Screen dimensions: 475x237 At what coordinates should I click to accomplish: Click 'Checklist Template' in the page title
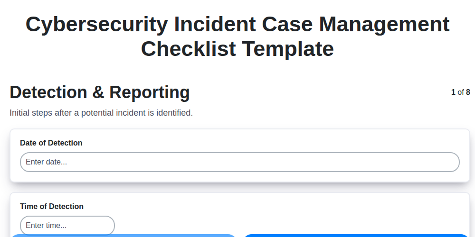click(237, 49)
